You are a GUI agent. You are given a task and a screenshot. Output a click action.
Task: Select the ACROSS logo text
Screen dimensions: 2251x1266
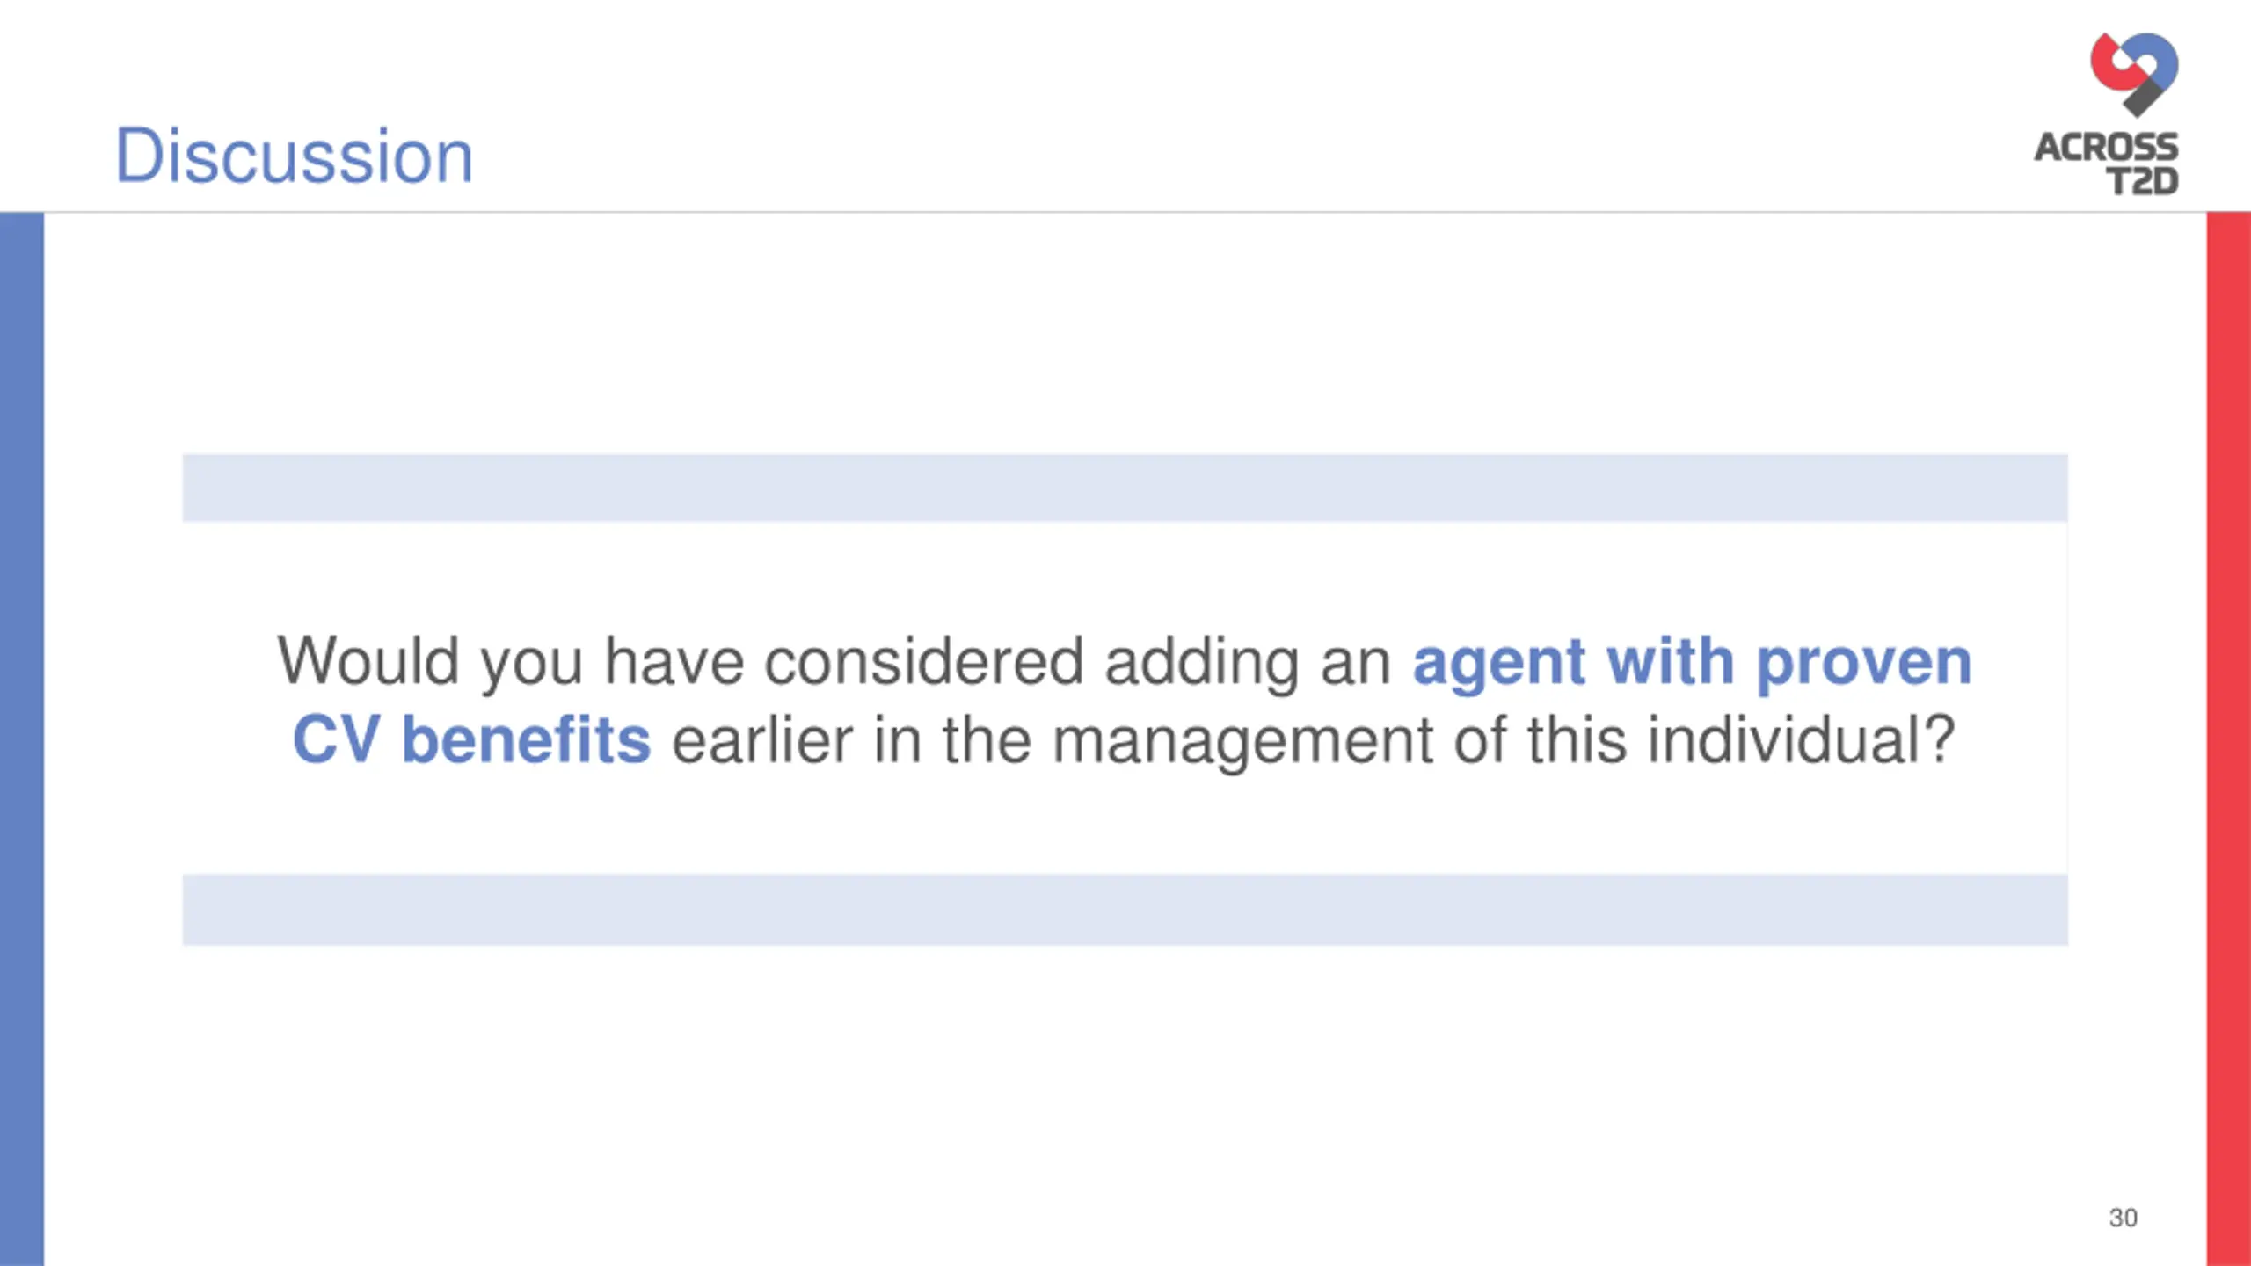(2106, 147)
